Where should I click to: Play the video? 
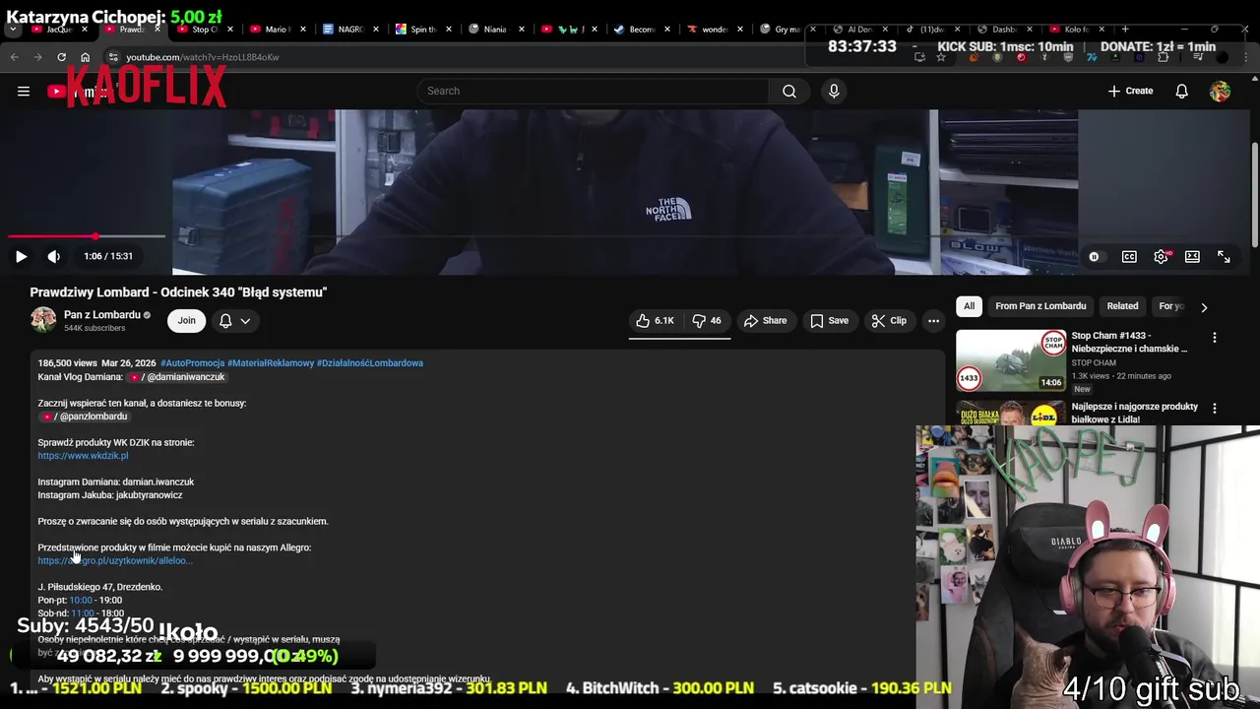tap(21, 256)
